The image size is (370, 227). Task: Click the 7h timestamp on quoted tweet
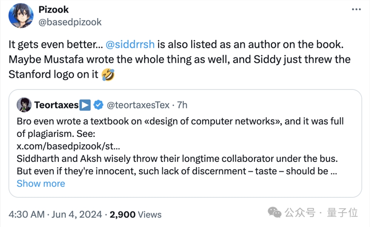182,105
